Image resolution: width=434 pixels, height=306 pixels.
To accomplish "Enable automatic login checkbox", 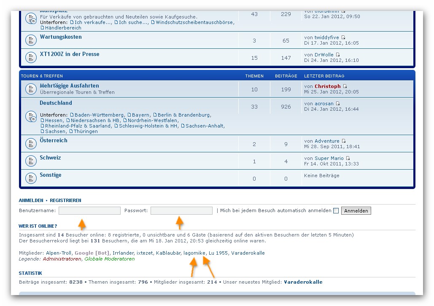I will pyautogui.click(x=336, y=211).
